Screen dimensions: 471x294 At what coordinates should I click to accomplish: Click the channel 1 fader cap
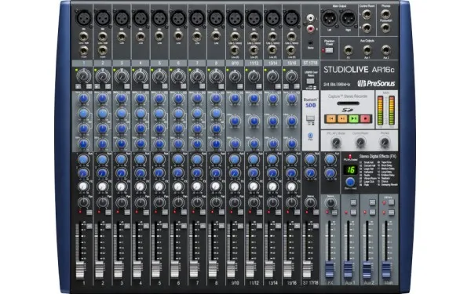(x=80, y=270)
